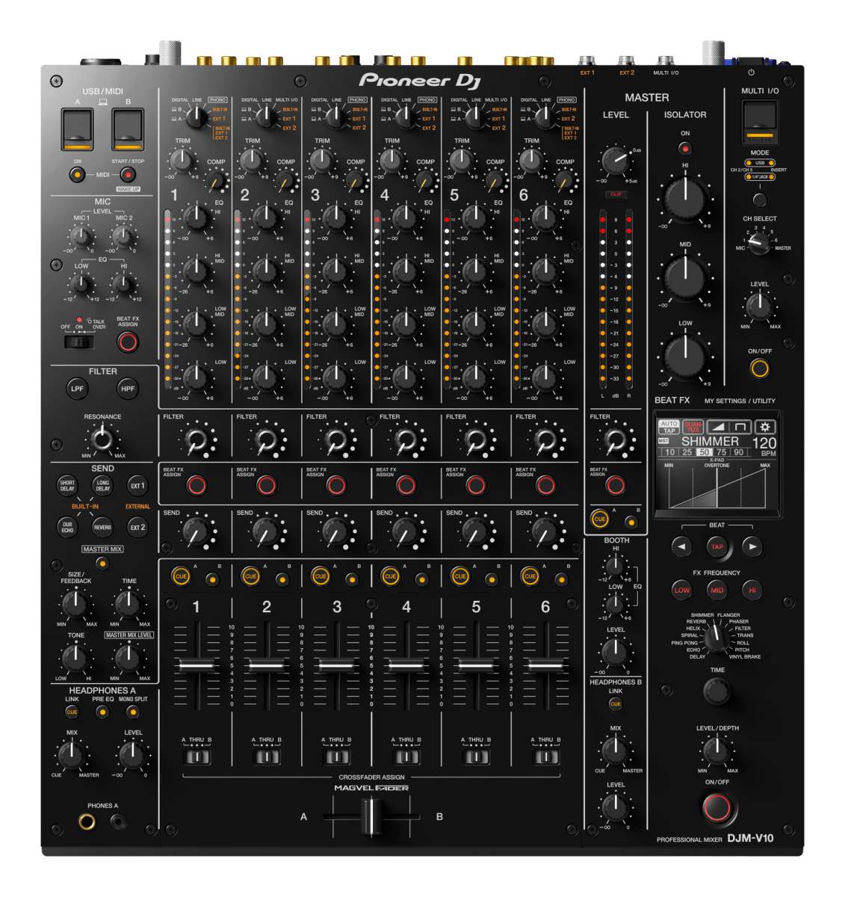This screenshot has width=845, height=897.
Task: Click channel 1 input source selector knob
Action: (x=199, y=116)
